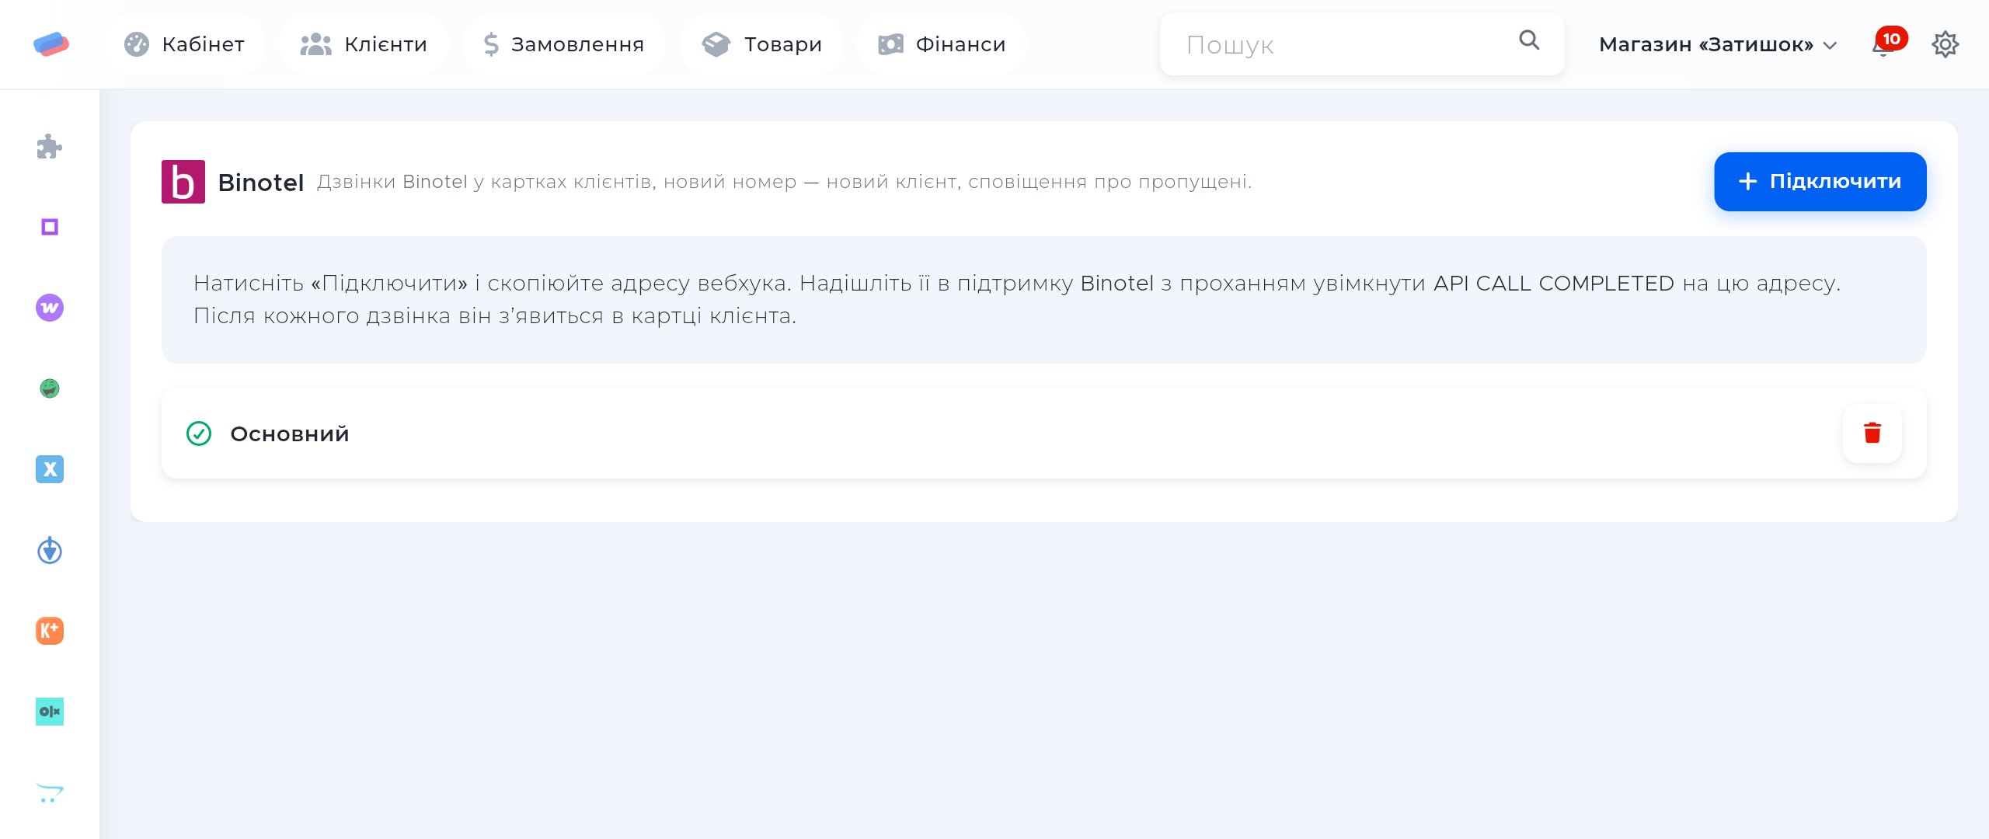Open the OLX integration icon

50,712
